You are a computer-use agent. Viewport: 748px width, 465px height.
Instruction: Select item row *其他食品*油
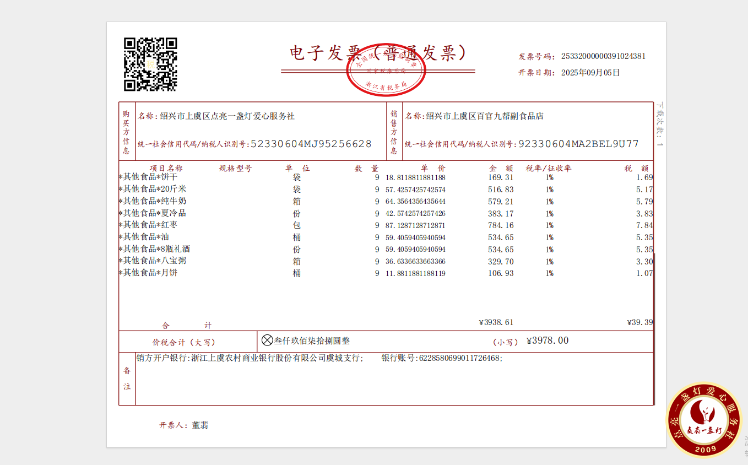(386, 237)
